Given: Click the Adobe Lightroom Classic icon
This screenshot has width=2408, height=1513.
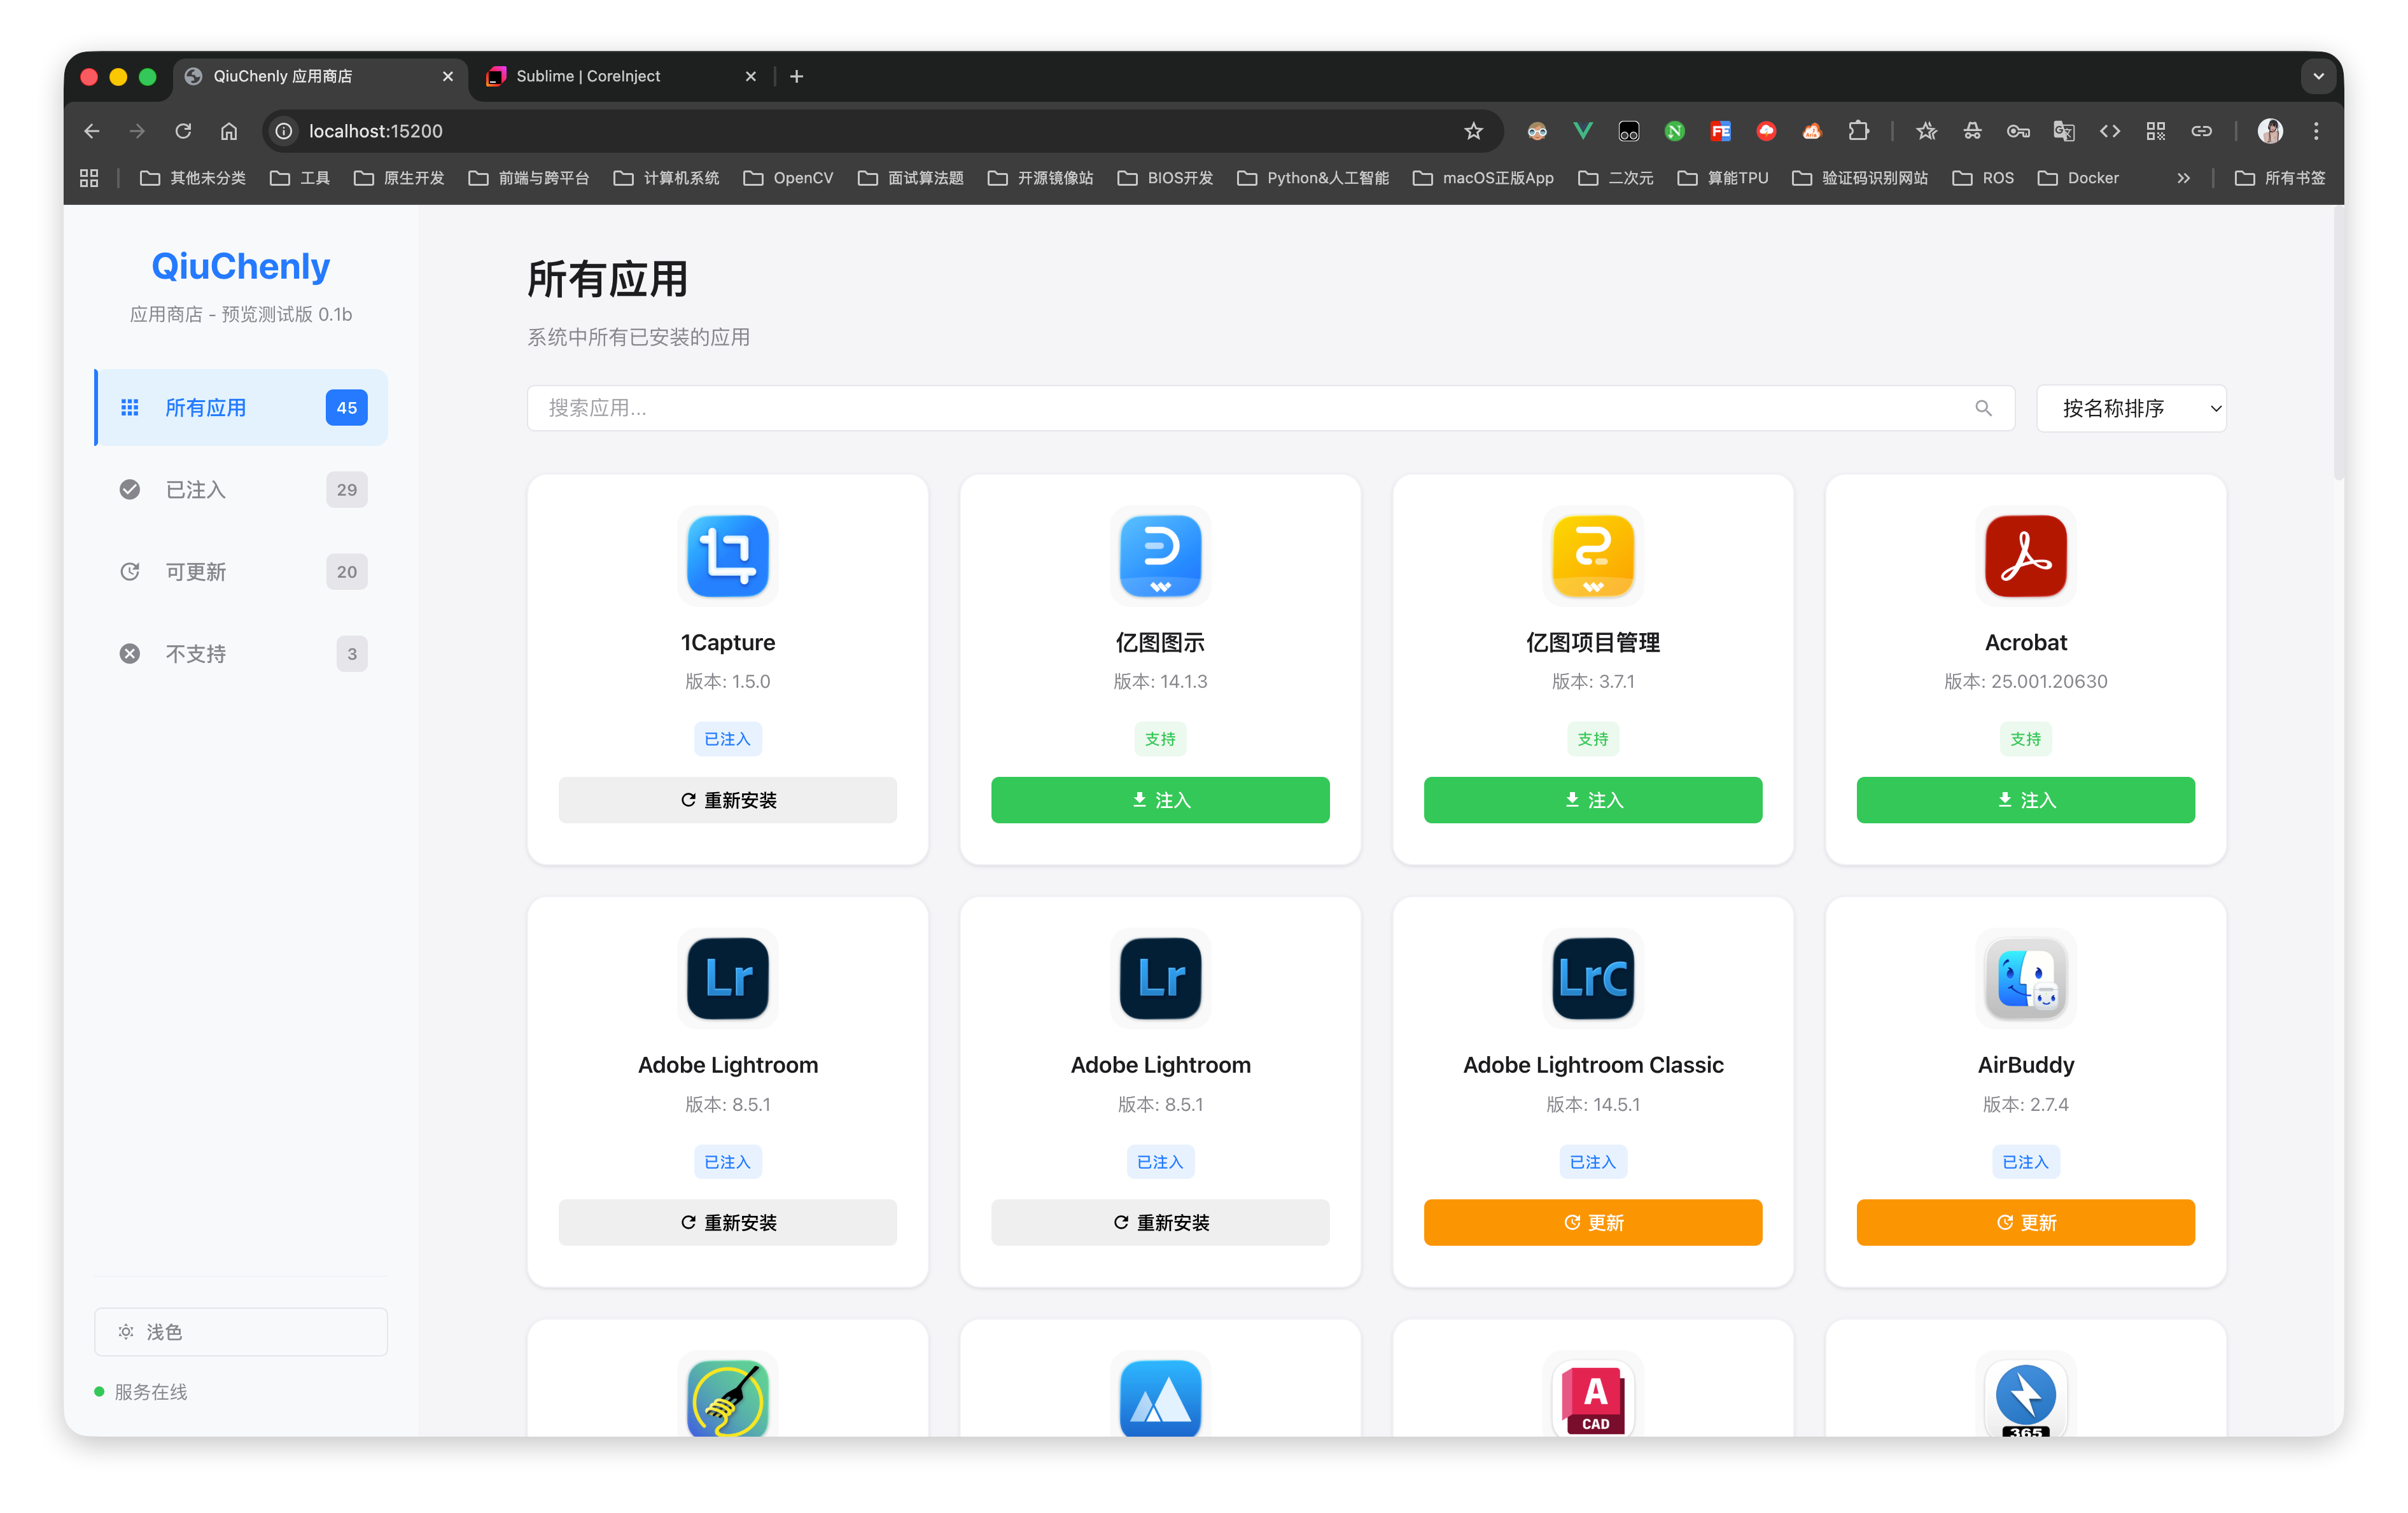Looking at the screenshot, I should (1592, 978).
